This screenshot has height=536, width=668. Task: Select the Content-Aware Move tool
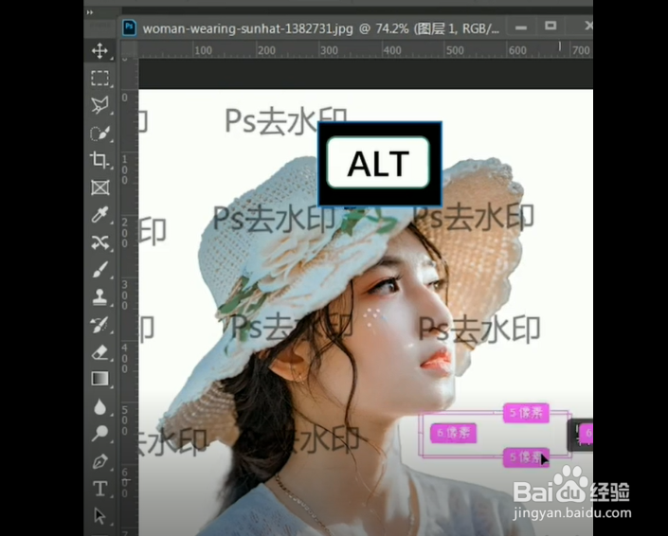coord(99,242)
